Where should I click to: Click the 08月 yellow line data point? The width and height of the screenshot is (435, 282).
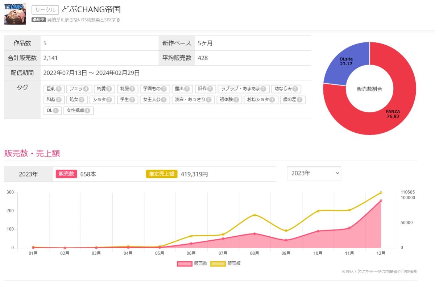coord(254,215)
